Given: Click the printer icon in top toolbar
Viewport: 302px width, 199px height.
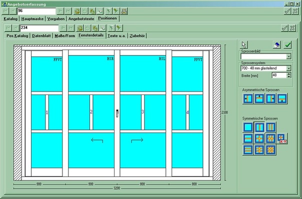Looking at the screenshot, I should pyautogui.click(x=124, y=11).
